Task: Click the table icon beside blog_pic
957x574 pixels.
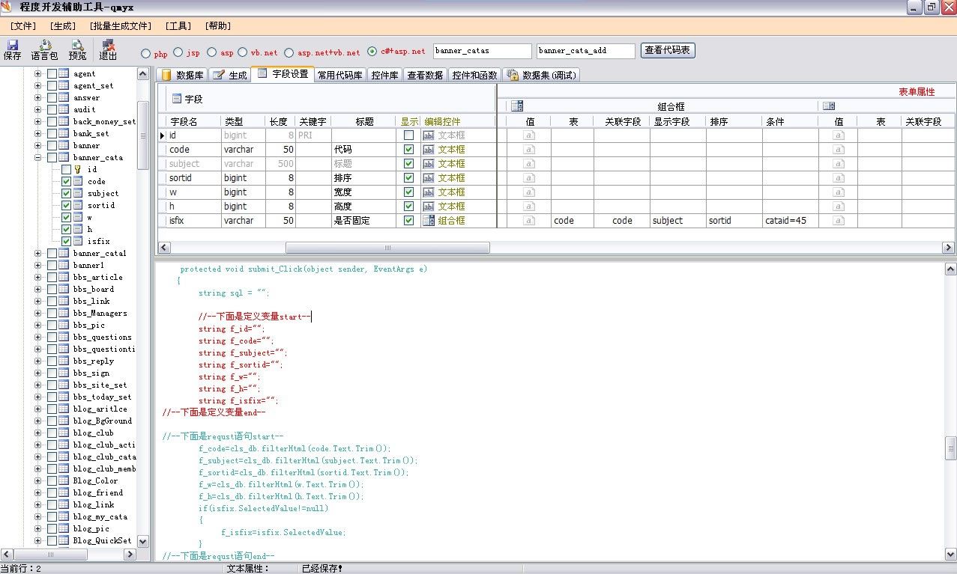Action: 64,528
